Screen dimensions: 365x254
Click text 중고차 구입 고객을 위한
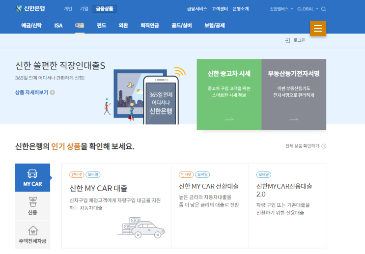tap(229, 88)
